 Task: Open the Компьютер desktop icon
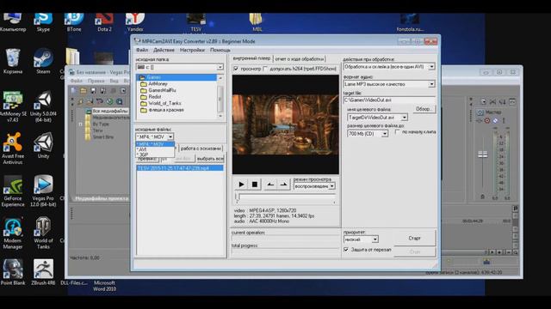(x=13, y=22)
